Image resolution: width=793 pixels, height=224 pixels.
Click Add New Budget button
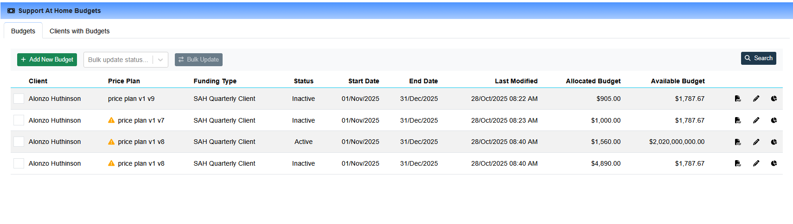47,60
